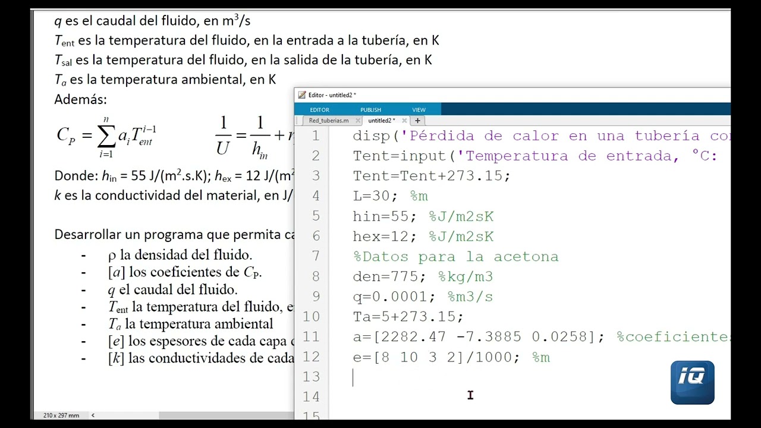Click the disp statement on line 1
The height and width of the screenshot is (428, 761).
tap(541, 136)
